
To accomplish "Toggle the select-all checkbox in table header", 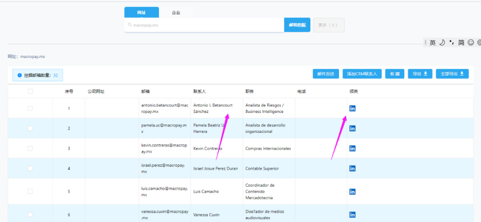I will (x=30, y=91).
